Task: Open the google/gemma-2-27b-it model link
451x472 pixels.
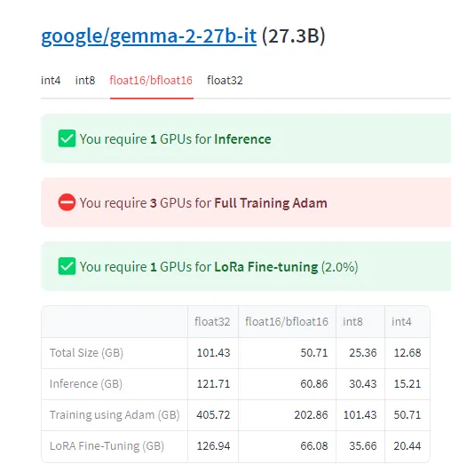Action: click(149, 36)
